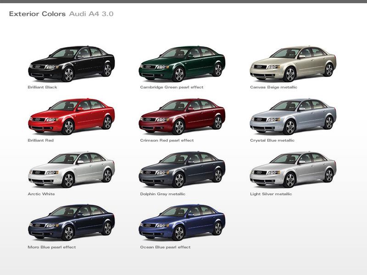Click the Canvas Beige metallic car picture
367x275 pixels.
tap(293, 64)
